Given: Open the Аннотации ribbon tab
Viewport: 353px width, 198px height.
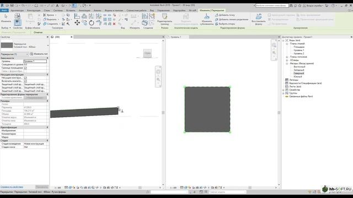Looking at the screenshot, I should 84,10.
